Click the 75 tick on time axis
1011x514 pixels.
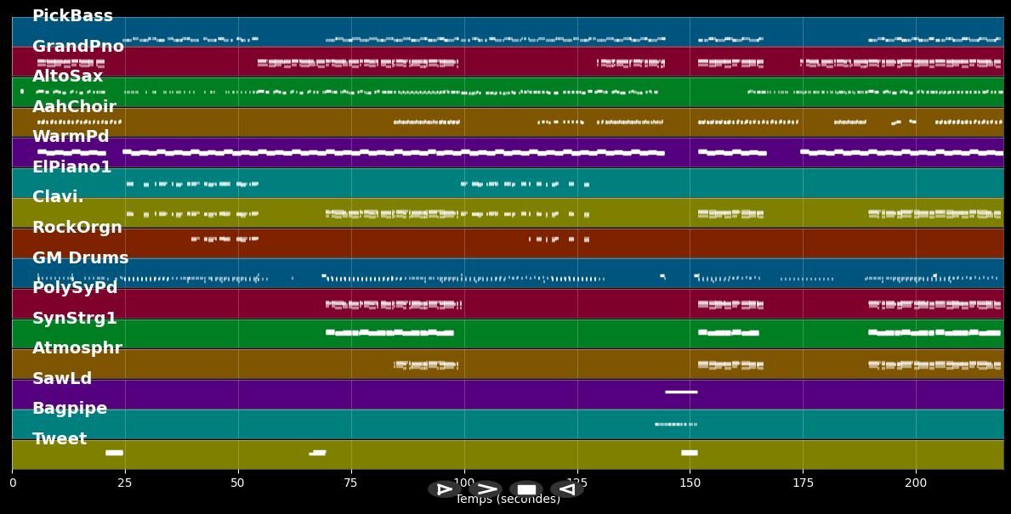coord(351,483)
